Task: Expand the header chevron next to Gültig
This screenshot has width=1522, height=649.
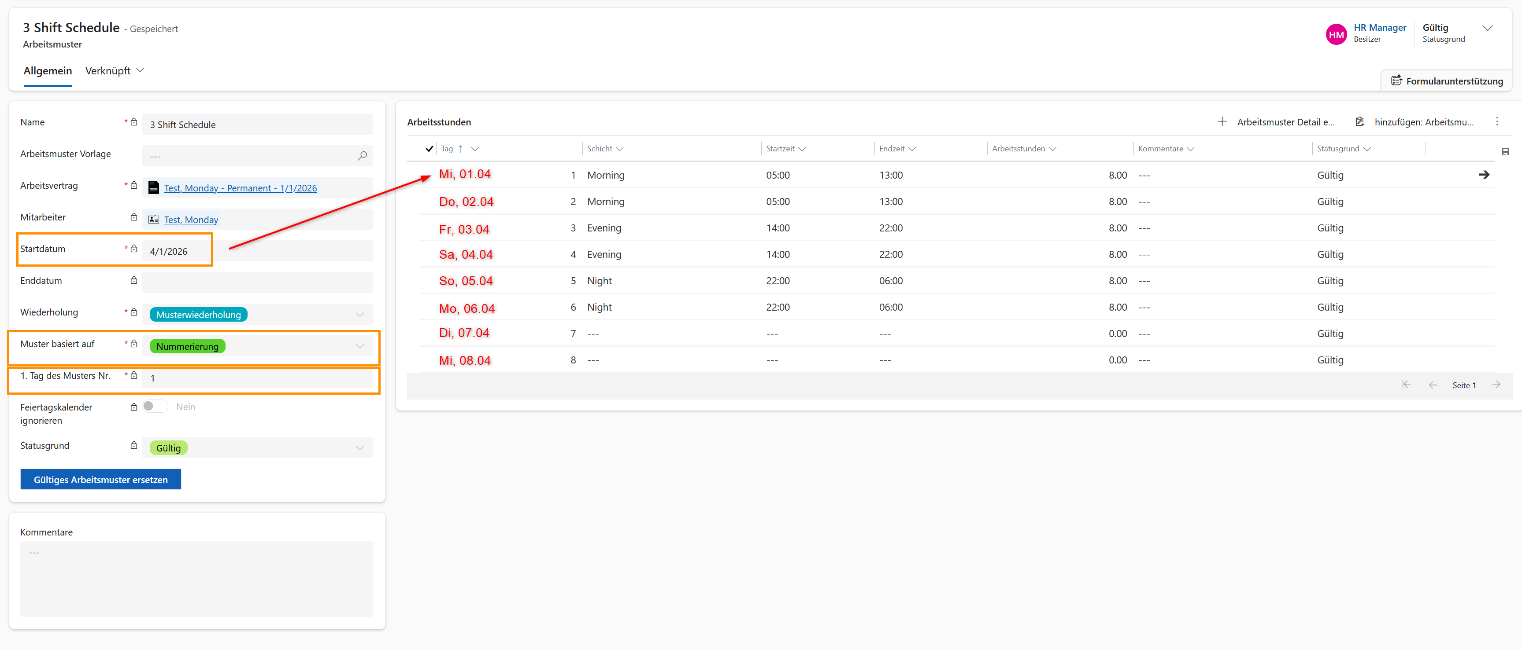Action: [1487, 28]
